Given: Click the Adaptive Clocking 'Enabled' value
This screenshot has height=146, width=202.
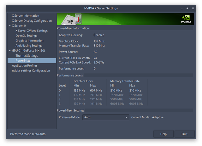Looking at the screenshot, I should [x=99, y=35].
